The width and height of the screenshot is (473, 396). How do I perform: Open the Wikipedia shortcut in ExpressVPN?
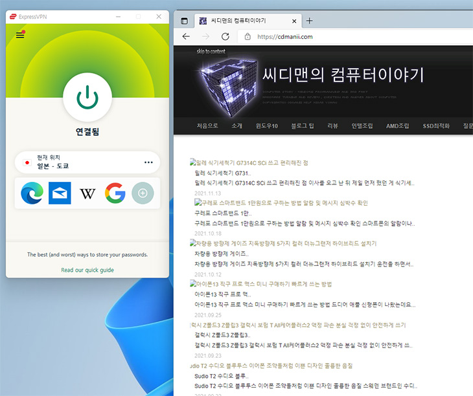tap(87, 193)
